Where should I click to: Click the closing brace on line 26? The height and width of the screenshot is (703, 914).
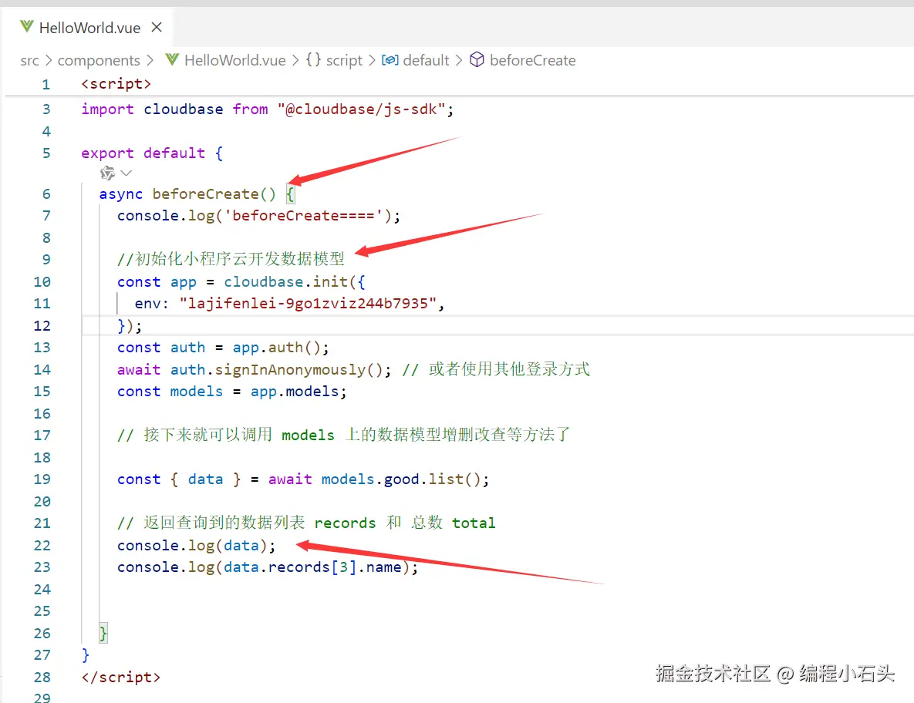(103, 633)
